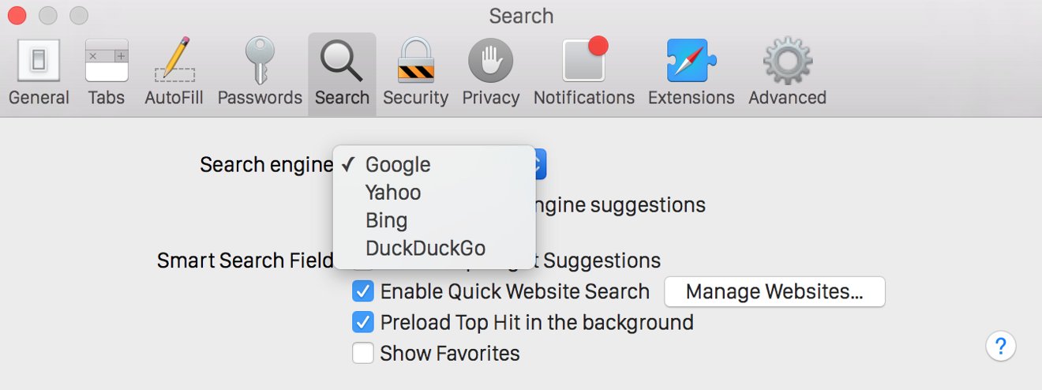Open help with the question mark button

coord(1000,346)
